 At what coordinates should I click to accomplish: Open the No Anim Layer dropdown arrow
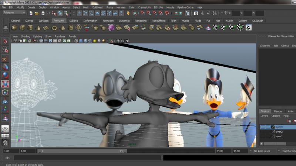click(250, 151)
